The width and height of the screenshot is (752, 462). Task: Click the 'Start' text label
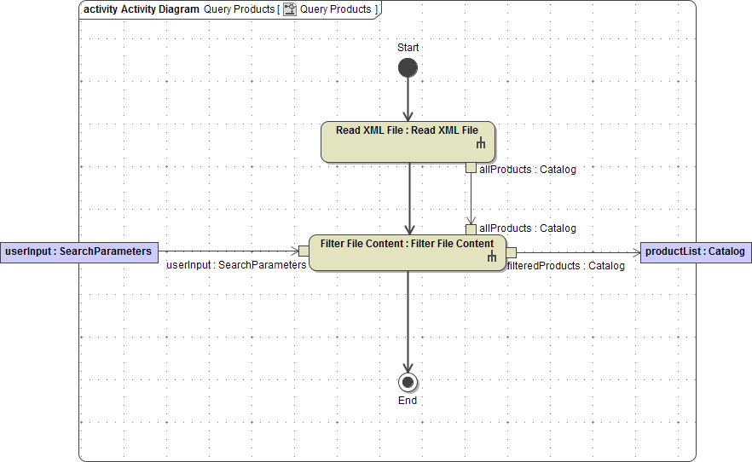(x=408, y=48)
